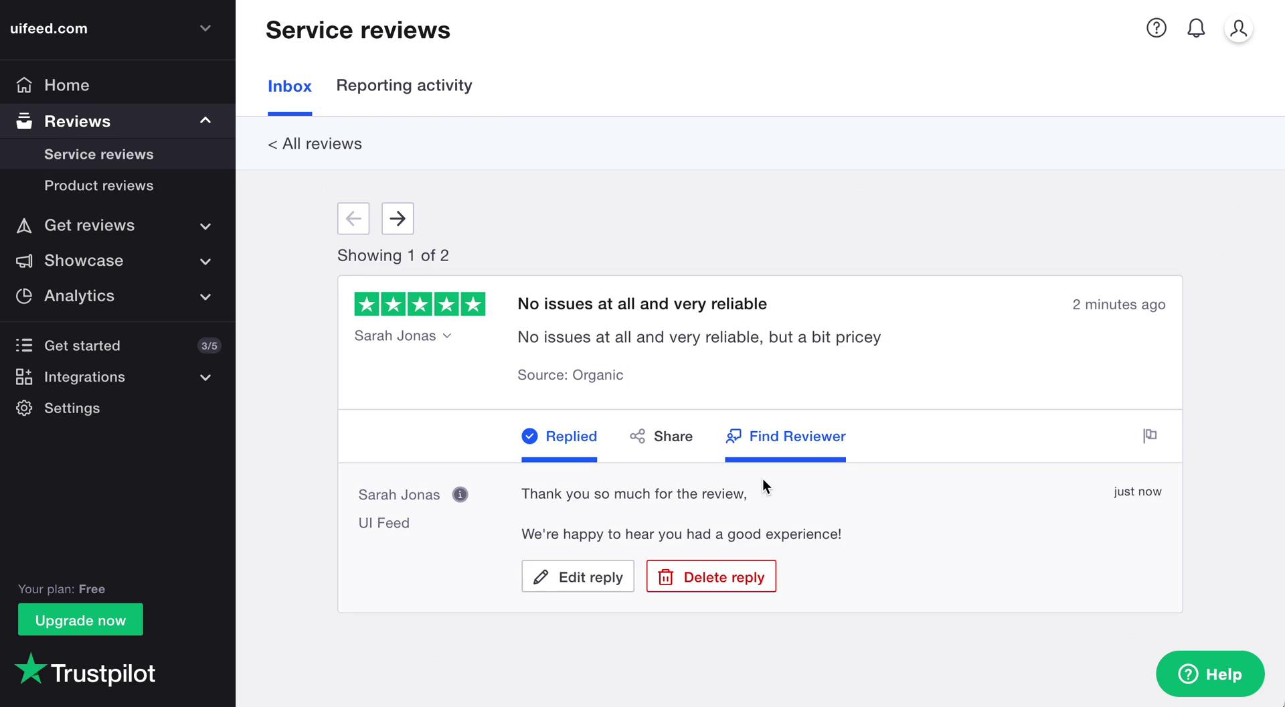Click the review body mentioning 'a bit pricey'
This screenshot has width=1285, height=707.
[x=699, y=337]
